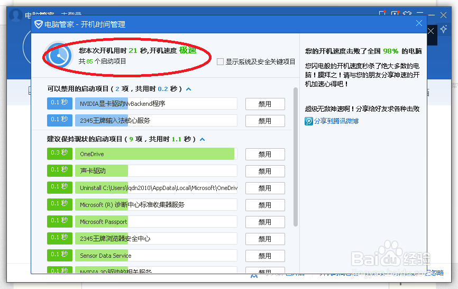Close the dark panel behind dialog
Image resolution: width=458 pixels, height=289 pixels.
point(430,31)
